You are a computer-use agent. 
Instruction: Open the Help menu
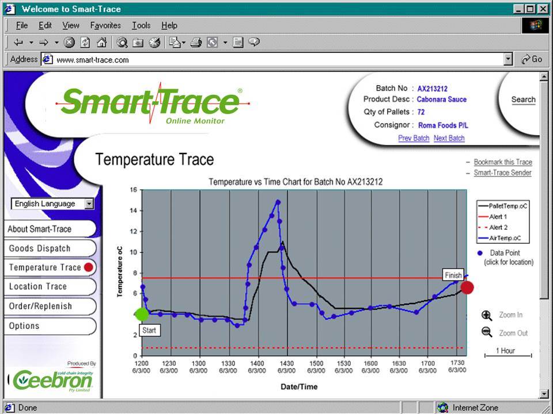[x=169, y=25]
